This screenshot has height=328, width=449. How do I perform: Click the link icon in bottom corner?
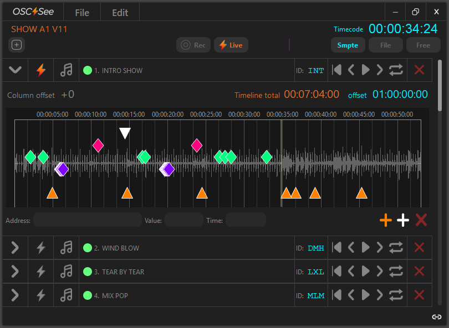(437, 316)
